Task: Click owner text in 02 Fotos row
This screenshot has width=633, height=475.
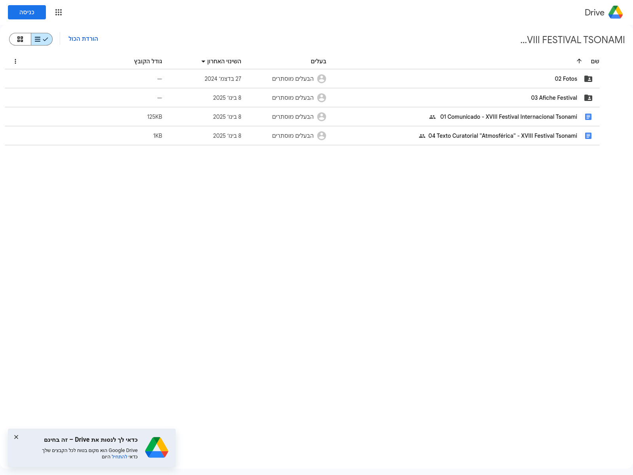Action: pos(293,79)
